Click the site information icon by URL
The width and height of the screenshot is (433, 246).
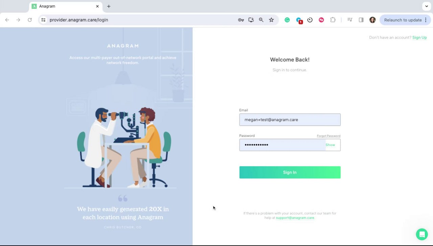tap(43, 20)
